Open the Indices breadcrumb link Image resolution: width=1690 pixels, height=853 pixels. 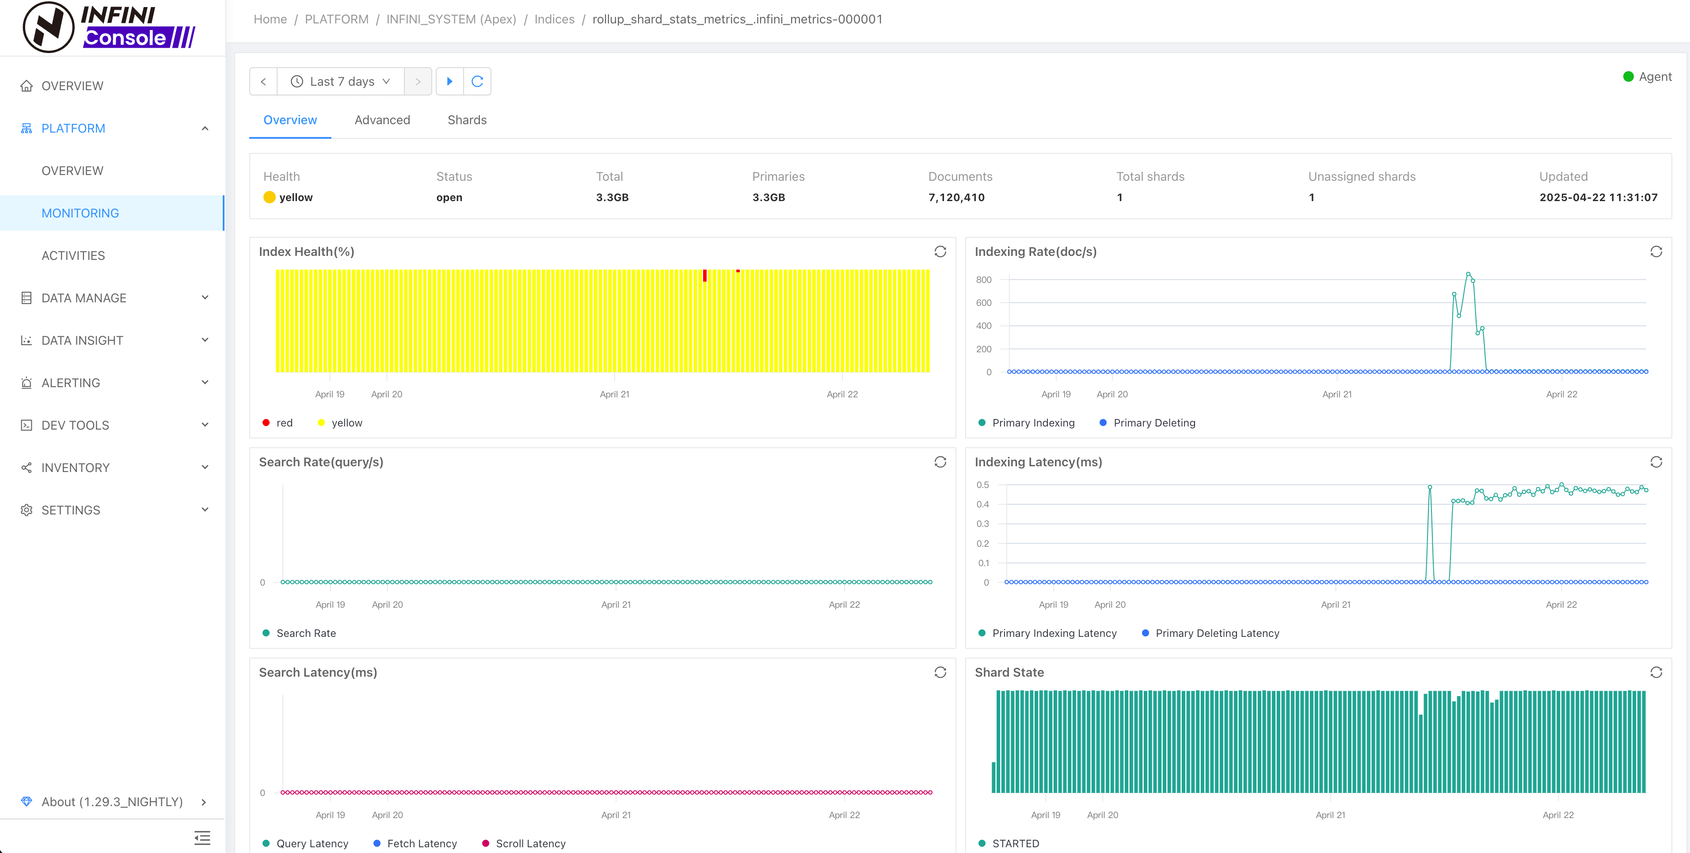[x=554, y=19]
